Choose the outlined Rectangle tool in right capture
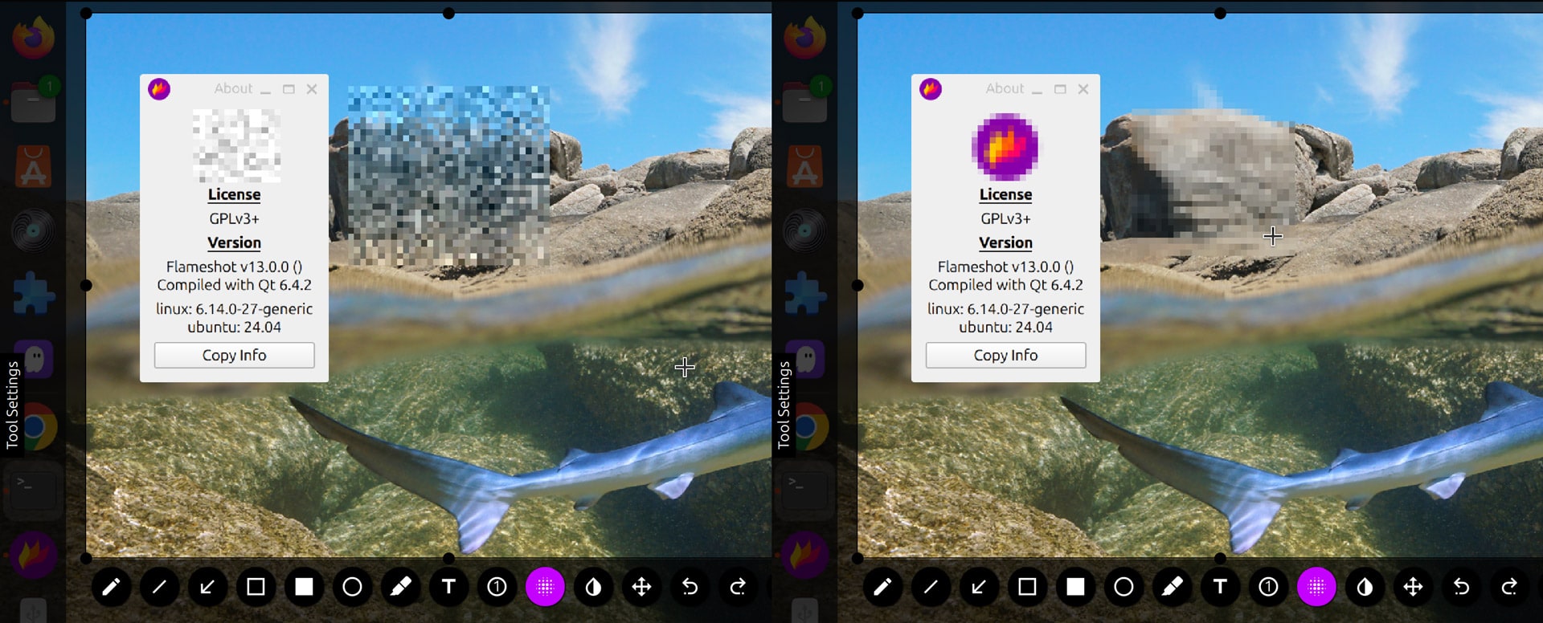This screenshot has width=1543, height=623. 1027,587
